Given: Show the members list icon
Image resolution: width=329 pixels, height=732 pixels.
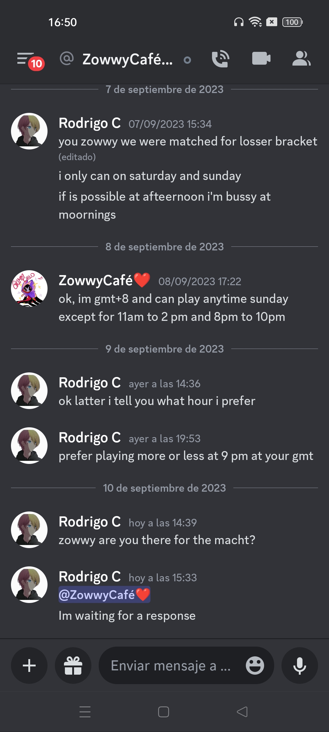Looking at the screenshot, I should [x=301, y=58].
